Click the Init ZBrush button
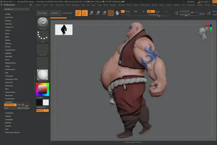The width and height of the screenshot is (217, 145). (17, 9)
